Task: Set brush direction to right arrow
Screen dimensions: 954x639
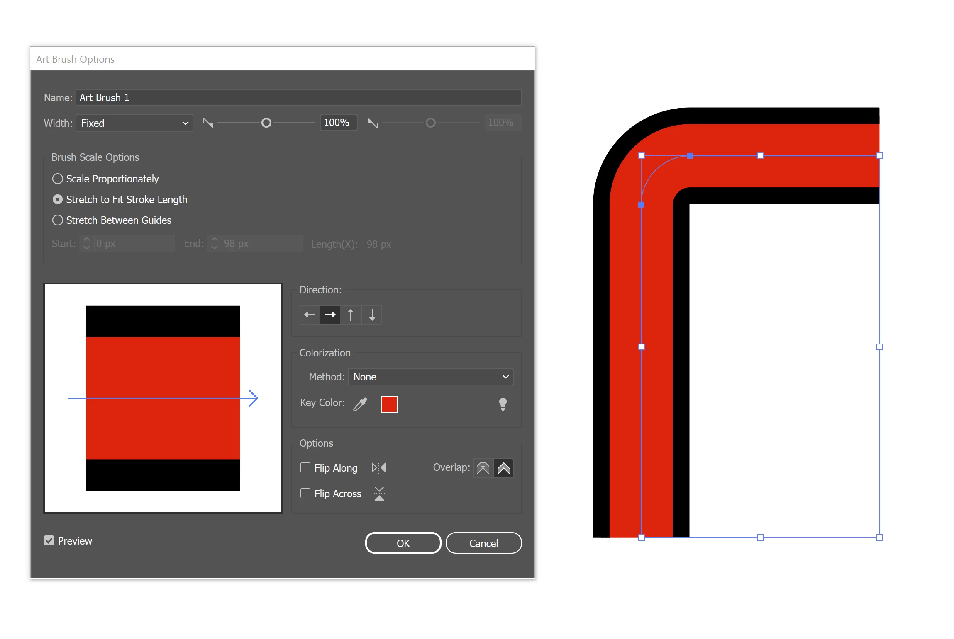Action: point(330,315)
